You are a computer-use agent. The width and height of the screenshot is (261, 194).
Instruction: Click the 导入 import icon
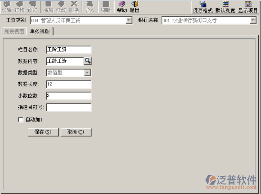[90, 7]
